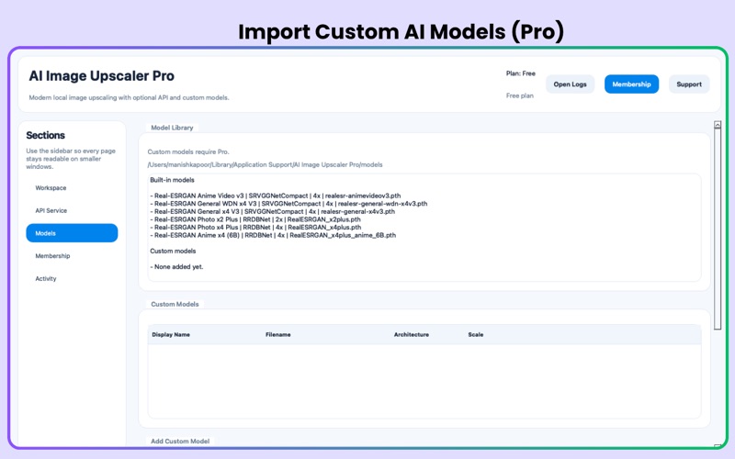Viewport: 735px width, 459px height.
Task: Open Membership in the sidebar
Action: tap(72, 256)
